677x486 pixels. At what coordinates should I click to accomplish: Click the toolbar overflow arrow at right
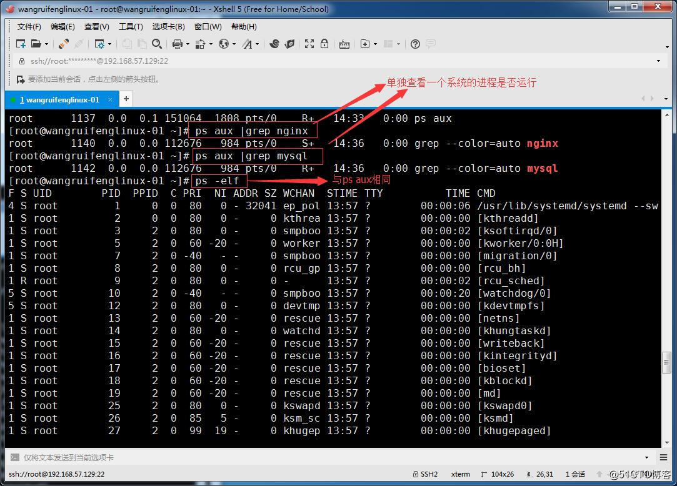click(668, 47)
